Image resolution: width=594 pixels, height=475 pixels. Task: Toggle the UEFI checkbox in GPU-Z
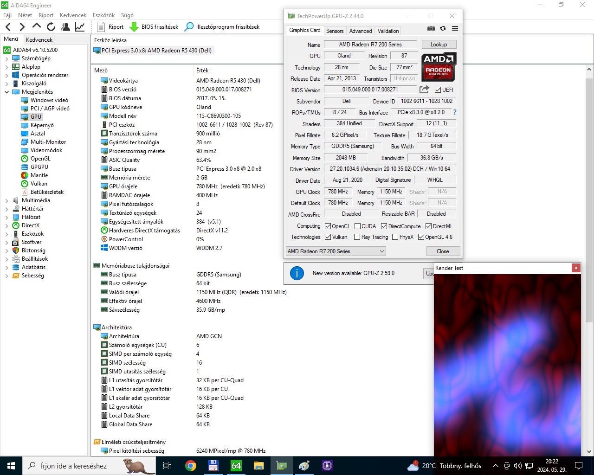point(438,90)
